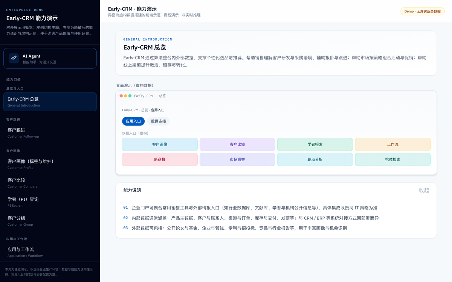The image size is (452, 282).
Task: Open 客户跟进 Customer Follow-up section
Action: coord(50,133)
